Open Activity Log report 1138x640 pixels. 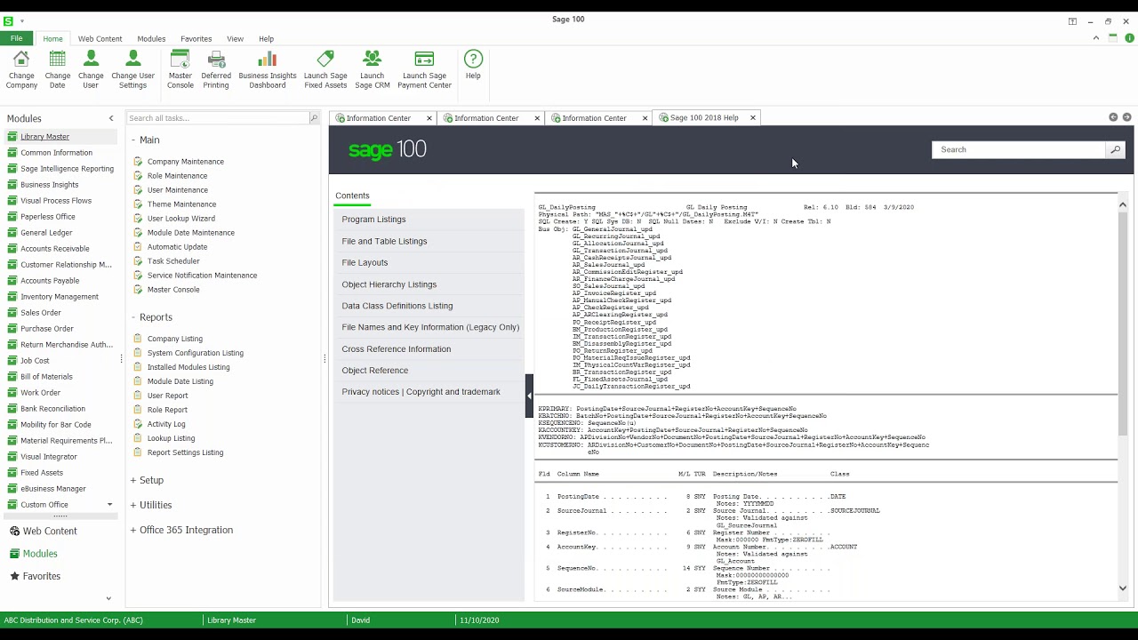(166, 424)
